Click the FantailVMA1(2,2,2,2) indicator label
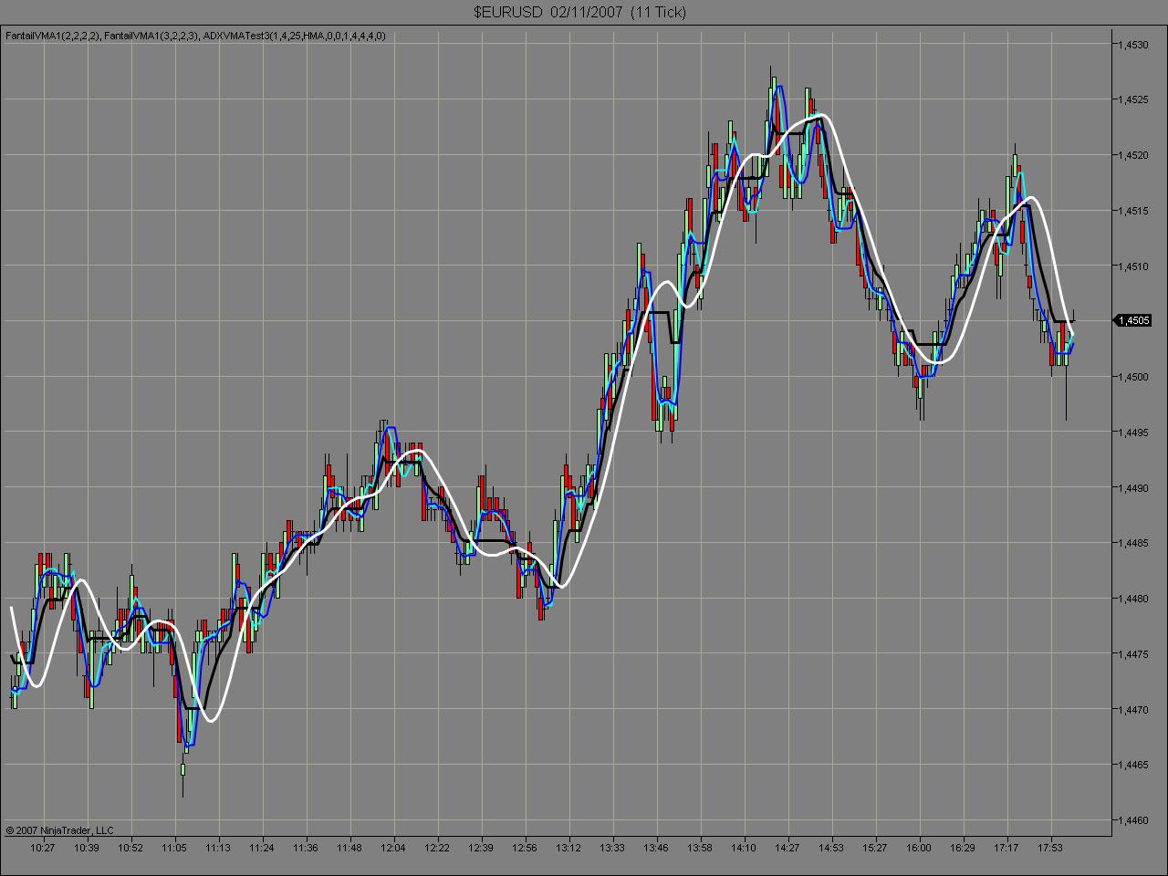 pos(53,36)
